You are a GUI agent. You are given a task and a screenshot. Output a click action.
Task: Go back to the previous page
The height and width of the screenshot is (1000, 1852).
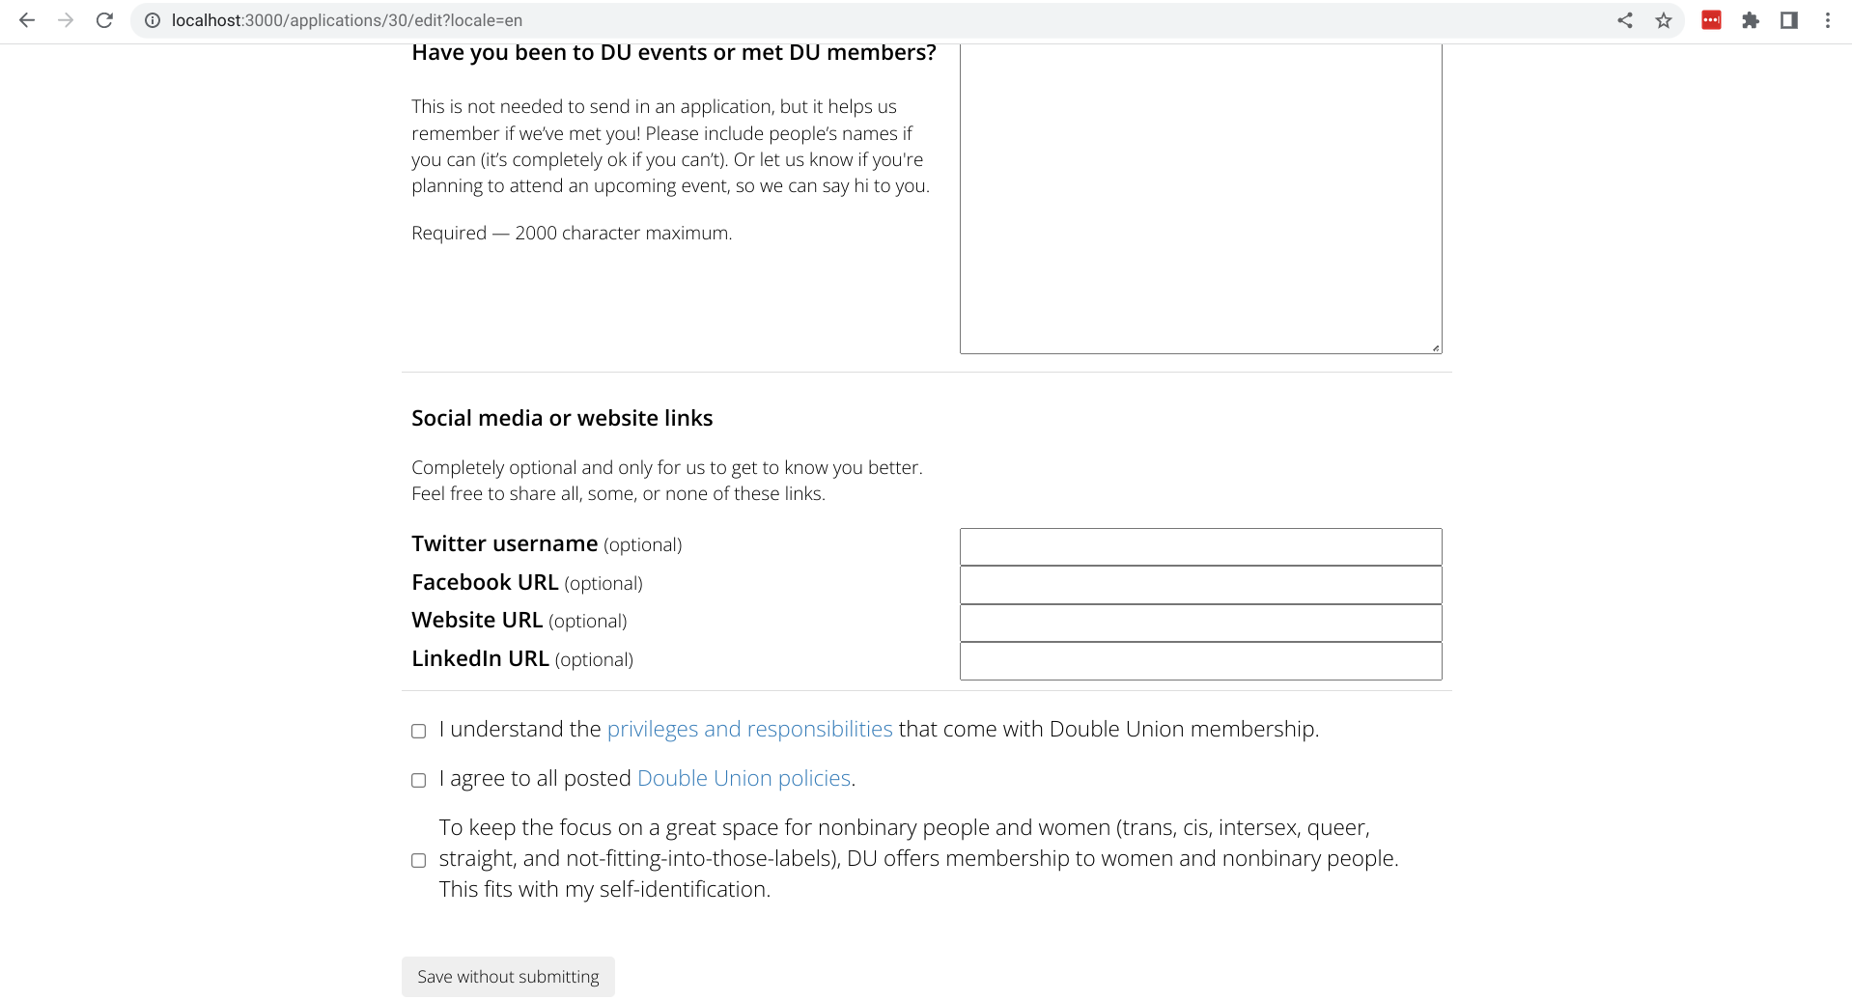pyautogui.click(x=27, y=20)
